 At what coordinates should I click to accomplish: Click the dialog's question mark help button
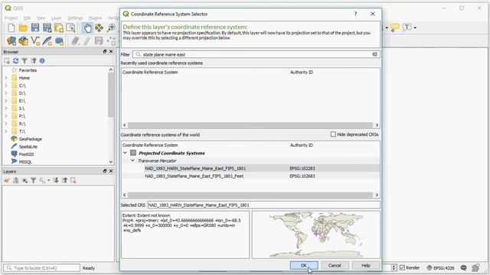coord(355,14)
